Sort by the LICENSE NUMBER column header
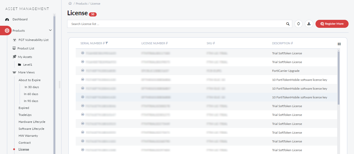 click(153, 43)
